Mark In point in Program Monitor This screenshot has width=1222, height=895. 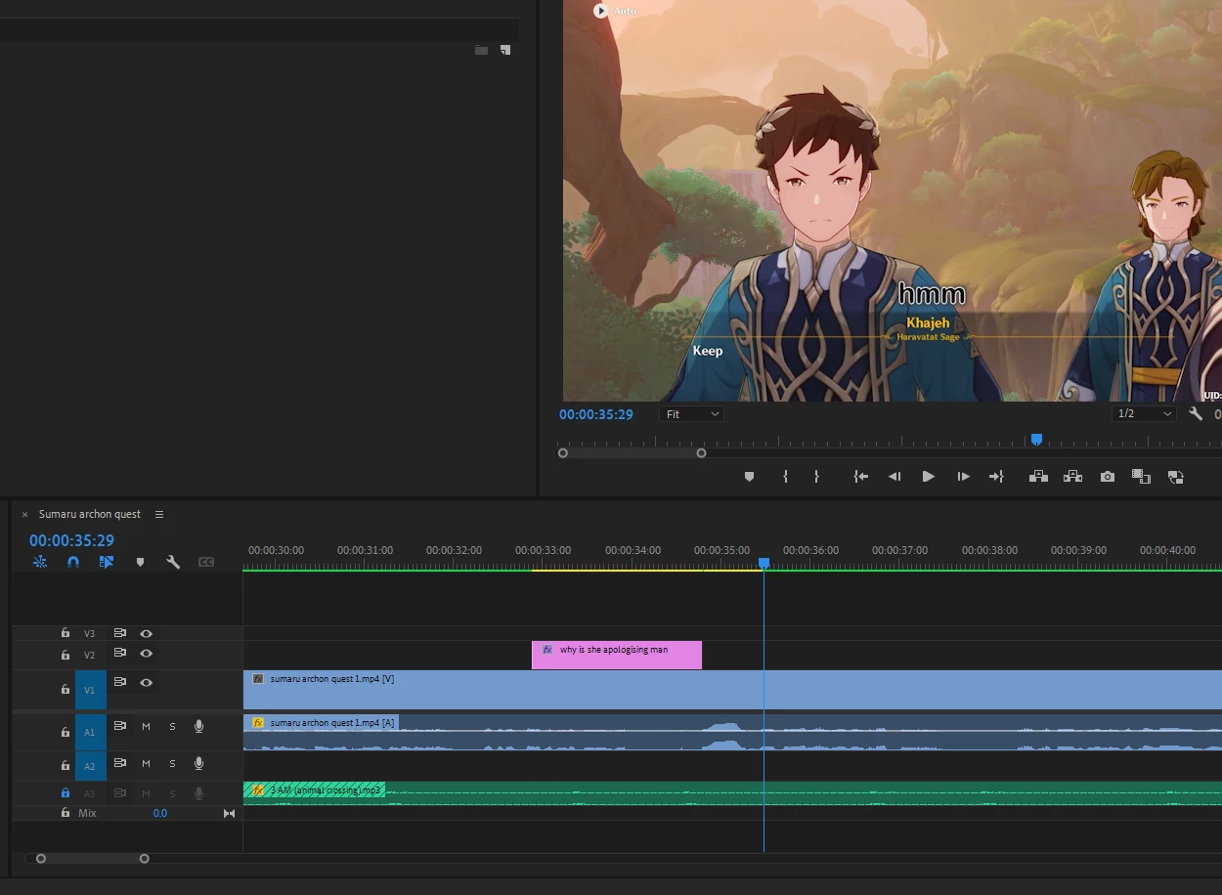785,477
